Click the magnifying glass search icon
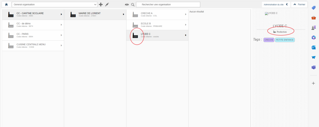Viewport: 319px width, 127px height. pyautogui.click(x=133, y=5)
